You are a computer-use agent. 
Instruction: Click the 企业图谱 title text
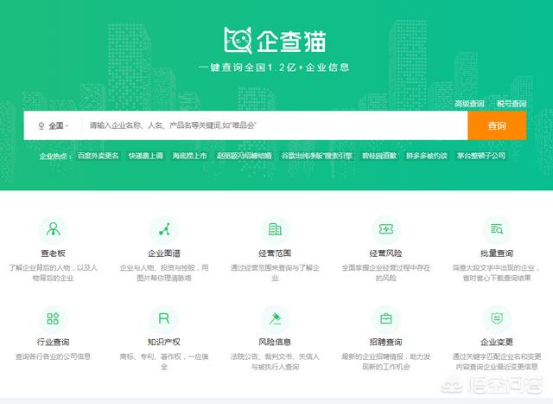(x=164, y=253)
